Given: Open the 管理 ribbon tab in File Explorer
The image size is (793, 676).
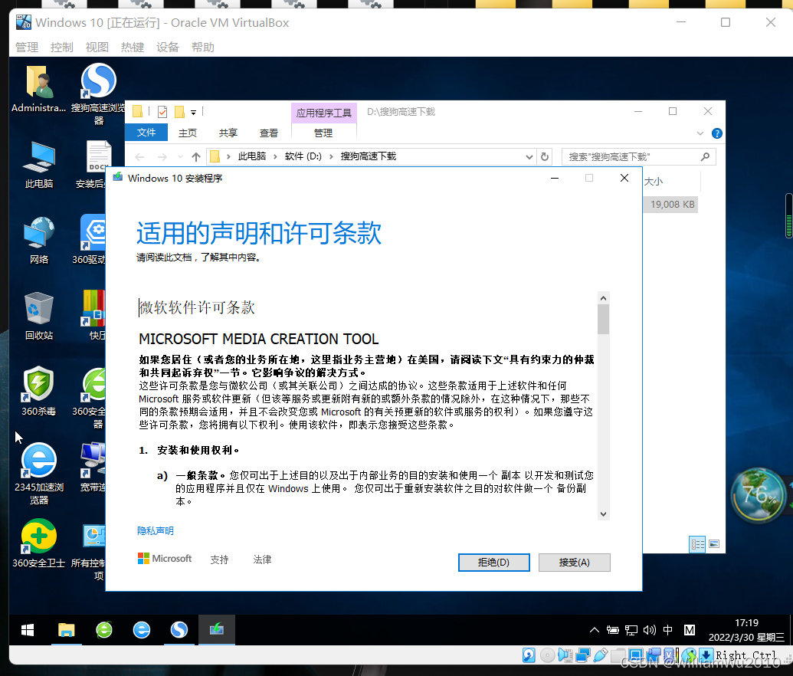Looking at the screenshot, I should pos(323,133).
